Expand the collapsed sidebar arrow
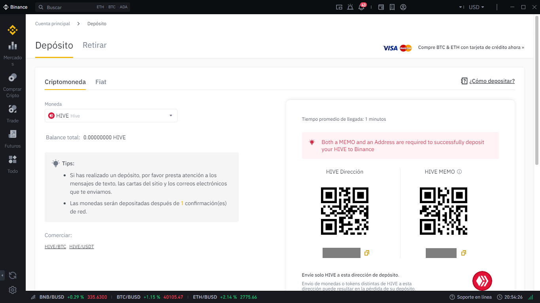Viewport: 540px width, 303px height. click(2, 275)
